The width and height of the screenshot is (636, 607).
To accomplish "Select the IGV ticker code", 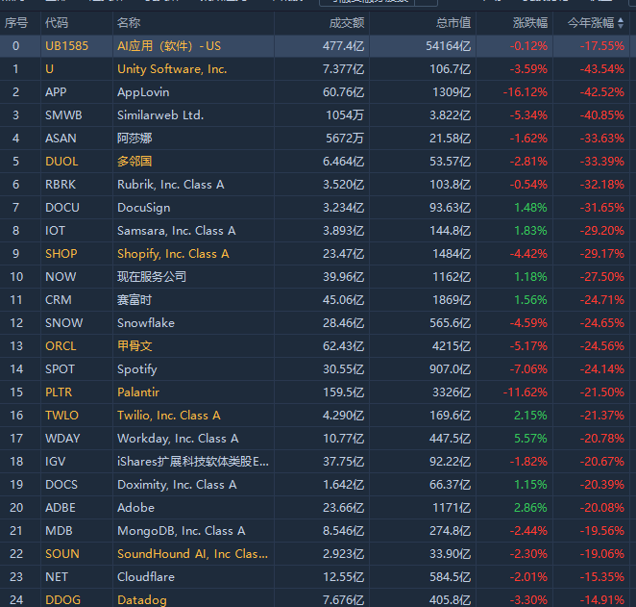I will coord(55,462).
